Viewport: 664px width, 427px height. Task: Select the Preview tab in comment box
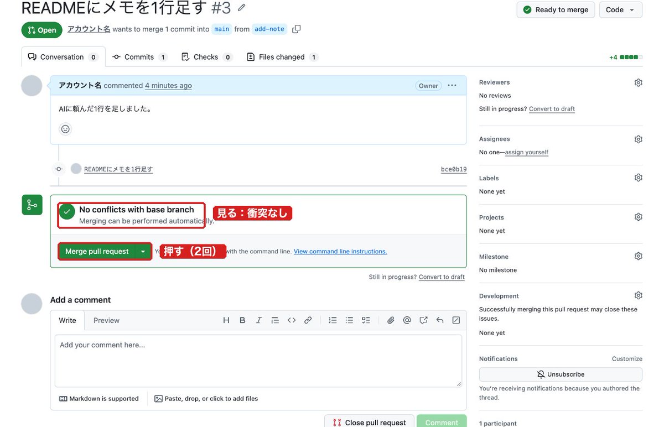106,320
